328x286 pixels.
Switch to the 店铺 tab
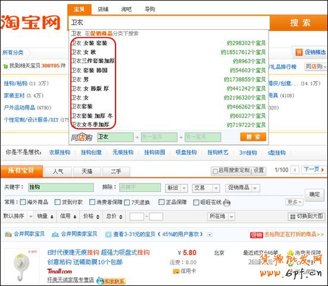pyautogui.click(x=103, y=9)
